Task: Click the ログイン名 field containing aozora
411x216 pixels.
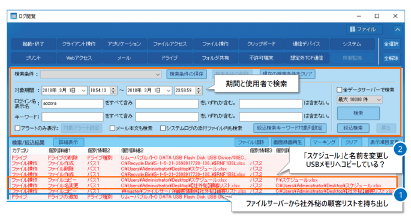Action: 73,104
